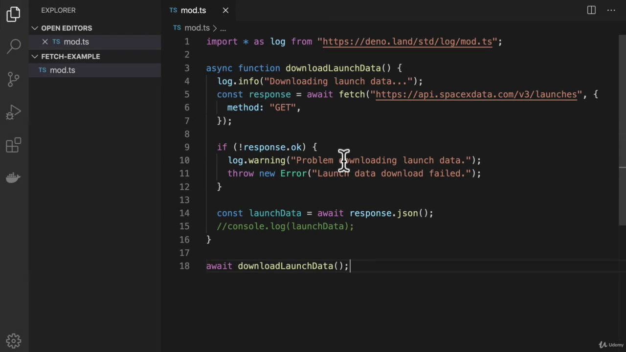Image resolution: width=626 pixels, height=352 pixels.
Task: Open the Search view in the activity bar
Action: 14,46
